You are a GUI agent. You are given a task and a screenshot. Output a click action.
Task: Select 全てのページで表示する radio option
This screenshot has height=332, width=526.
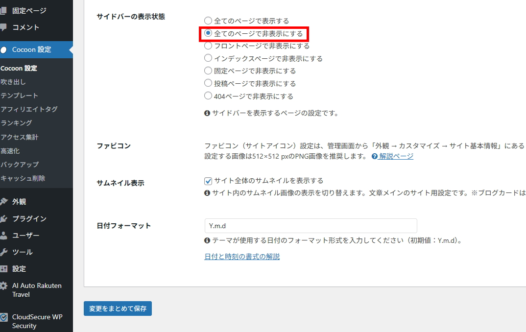(x=208, y=21)
